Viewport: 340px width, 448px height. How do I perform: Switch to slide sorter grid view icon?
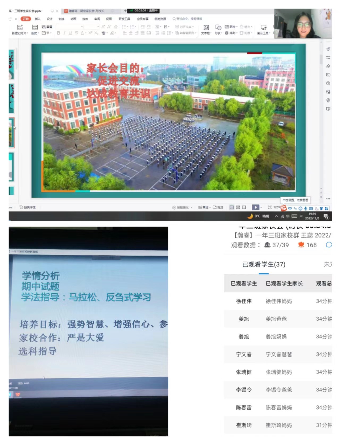coord(238,207)
